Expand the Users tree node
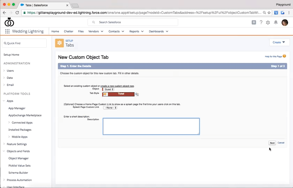293x188 pixels. pyautogui.click(x=4, y=70)
